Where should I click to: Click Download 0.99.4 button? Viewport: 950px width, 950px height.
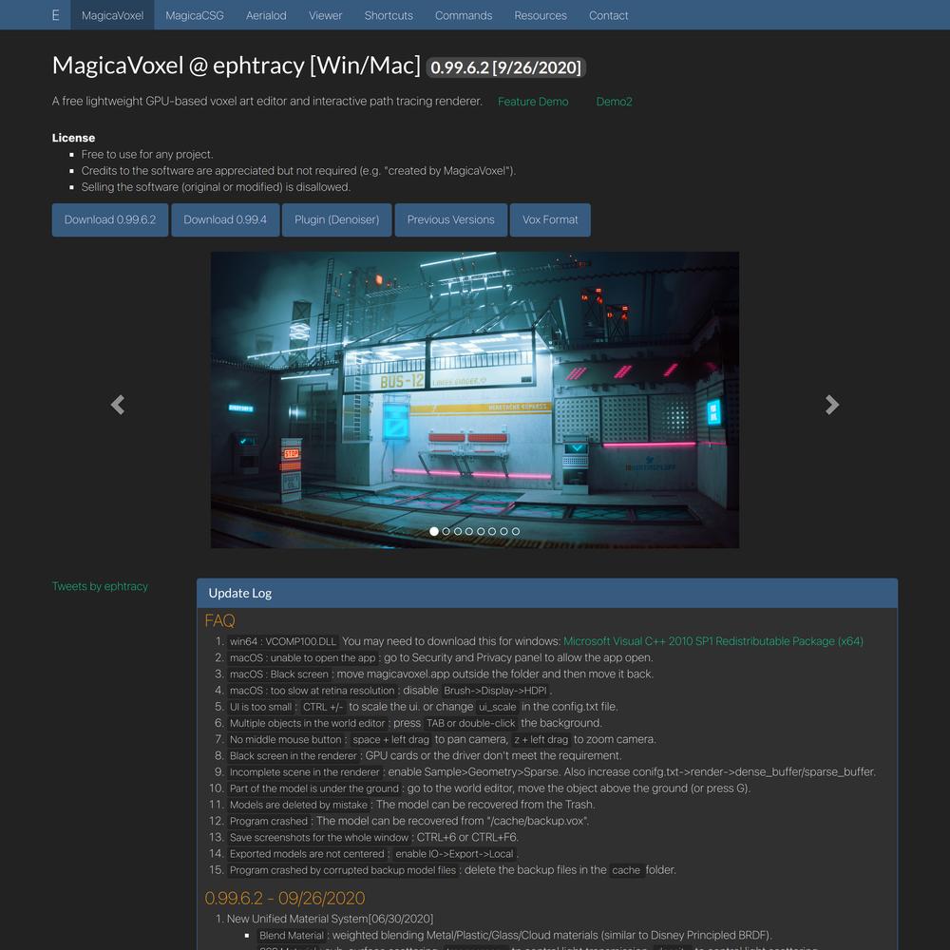pyautogui.click(x=225, y=220)
